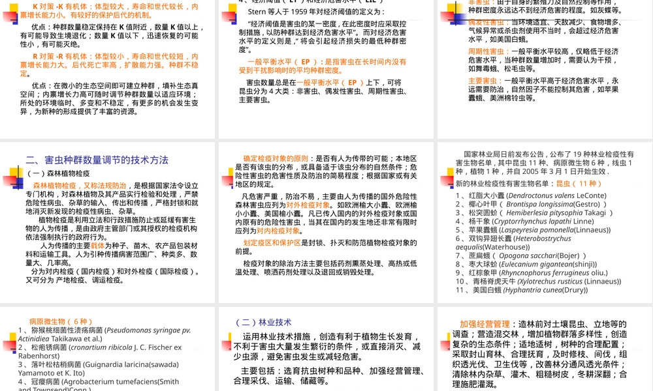This screenshot has width=653, height=391.
Task: Click list item 4、杨干象 Cryptorrhynchus lapathi
Action: [x=525, y=222]
